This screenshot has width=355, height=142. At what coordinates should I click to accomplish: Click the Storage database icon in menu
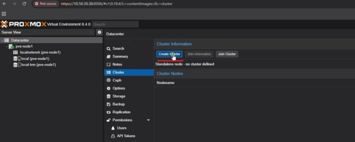point(109,96)
